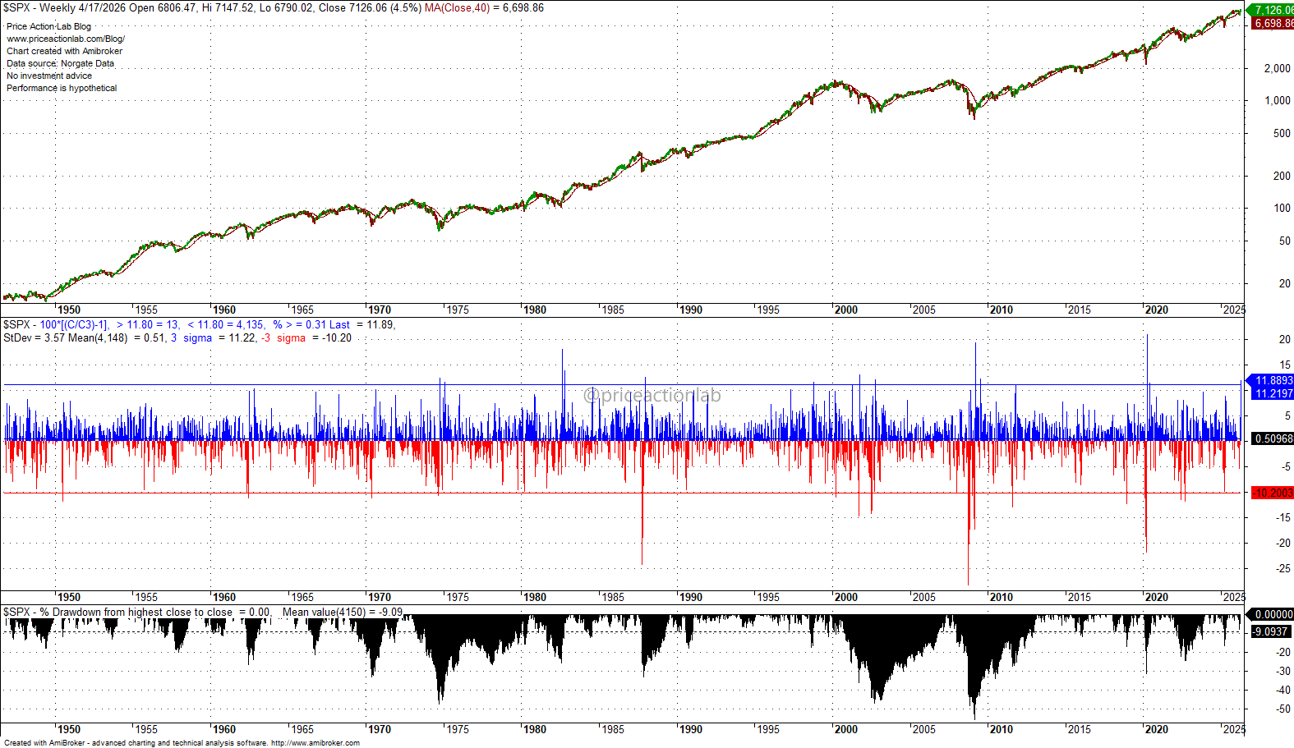
Task: Click the MA(Close,40) = 6,698.86 label
Action: click(x=484, y=7)
